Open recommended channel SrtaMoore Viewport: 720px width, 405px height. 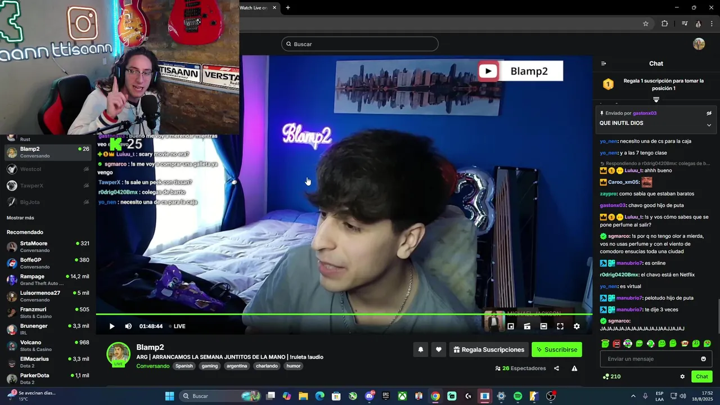coord(48,246)
